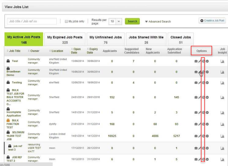
Task: Click new applicants count 4686
Action: click(x=155, y=136)
